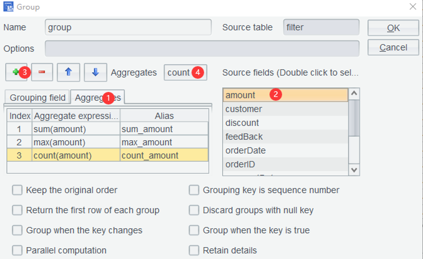Screen dimensions: 423x259
Task: Tick Discard groups with null key
Action: coord(194,210)
